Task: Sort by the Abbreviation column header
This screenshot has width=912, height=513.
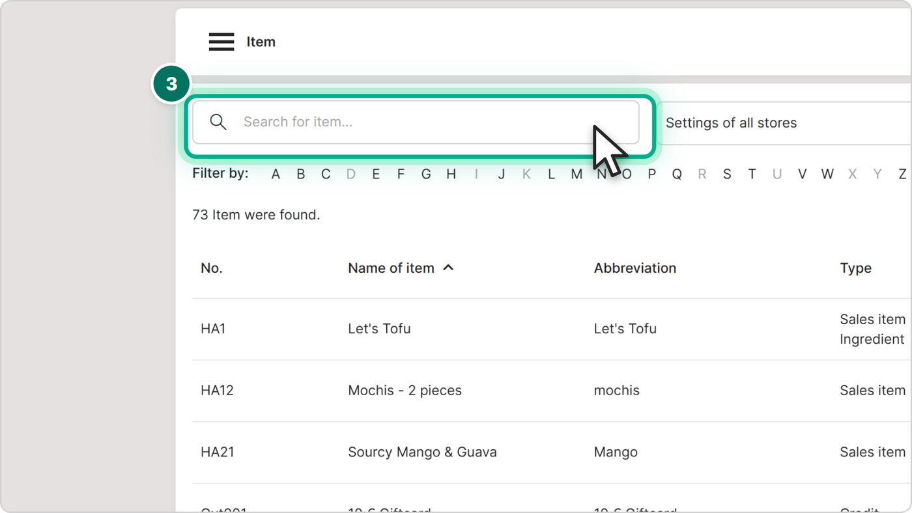Action: (x=635, y=268)
